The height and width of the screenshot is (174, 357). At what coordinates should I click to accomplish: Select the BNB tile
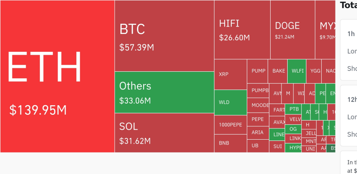pos(230,143)
